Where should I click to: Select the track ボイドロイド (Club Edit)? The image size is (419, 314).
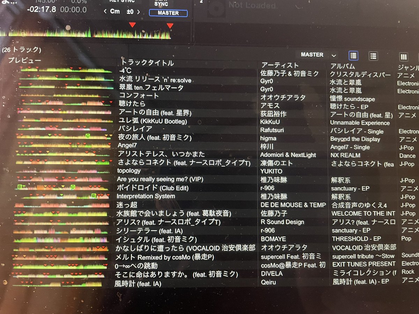pyautogui.click(x=153, y=188)
